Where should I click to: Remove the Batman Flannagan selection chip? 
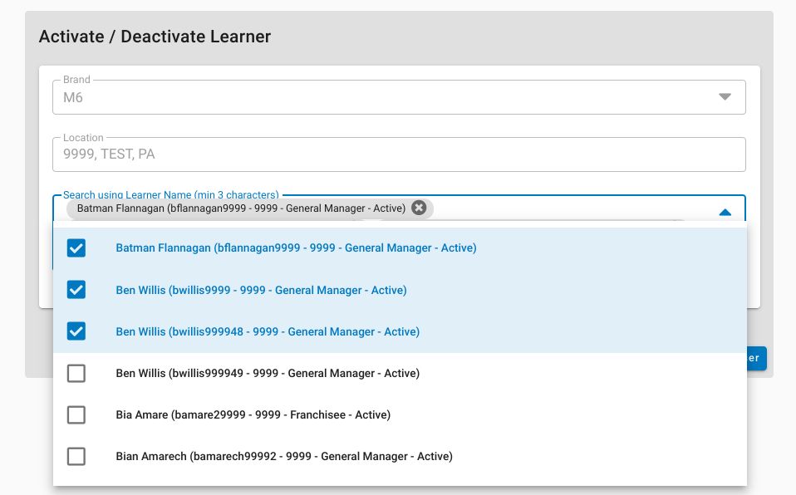point(419,208)
